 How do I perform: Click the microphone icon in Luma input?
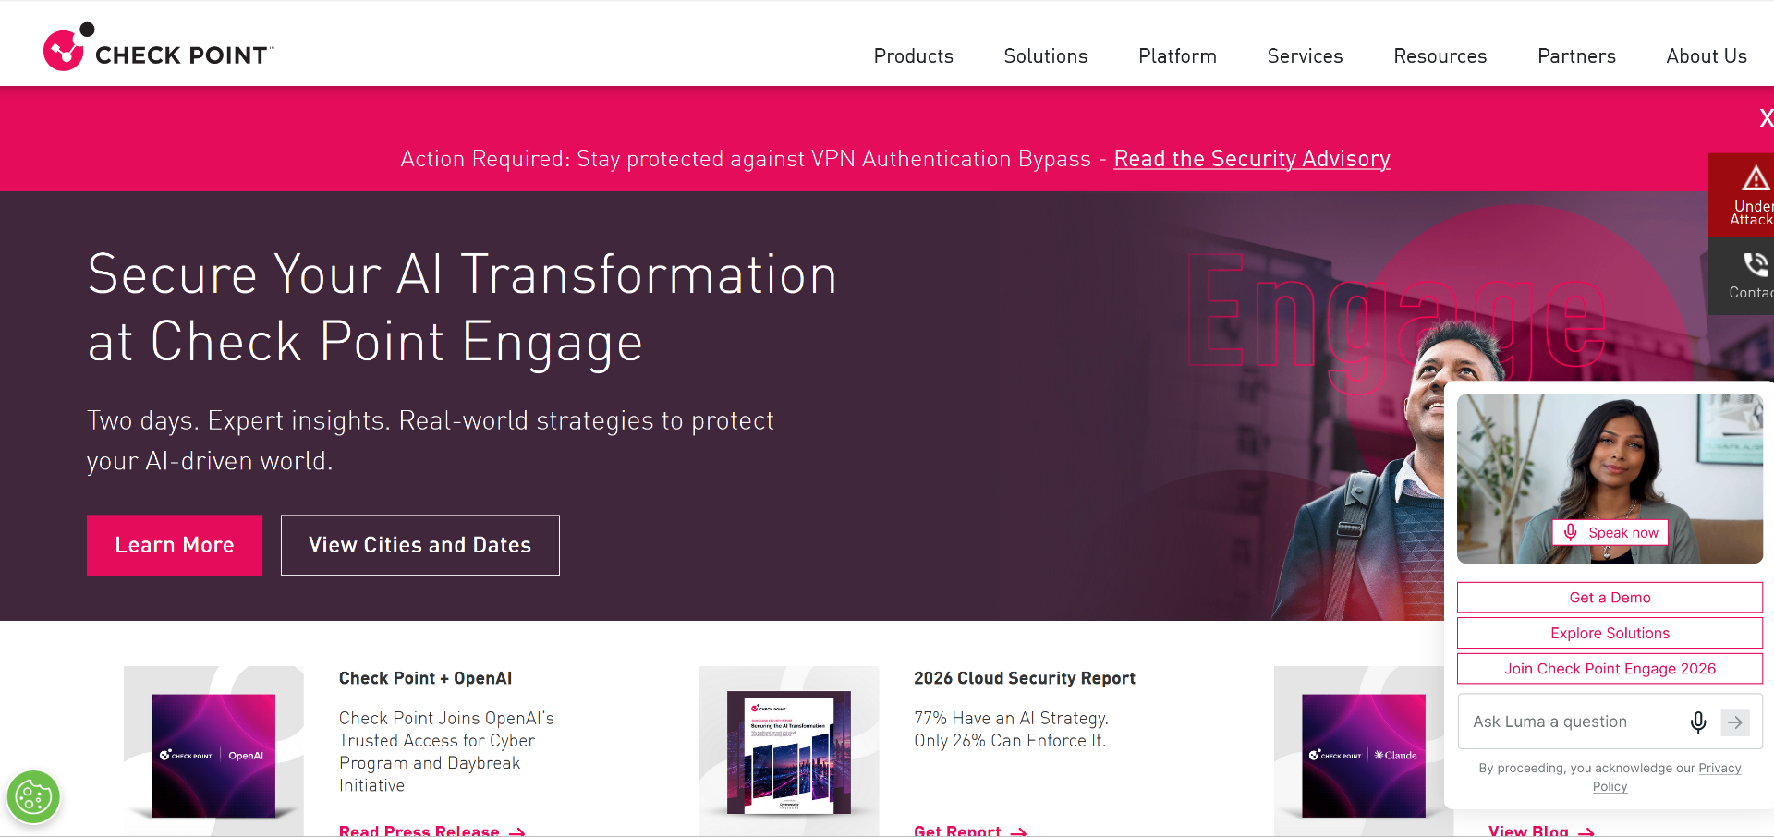[x=1698, y=722]
